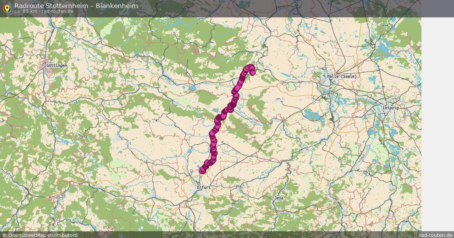Click the ca. 85 km distance text
The width and height of the screenshot is (454, 238).
pos(25,11)
